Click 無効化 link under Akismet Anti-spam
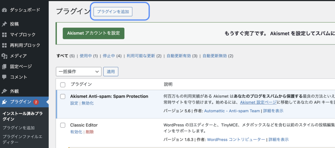335x148 pixels. (x=88, y=103)
